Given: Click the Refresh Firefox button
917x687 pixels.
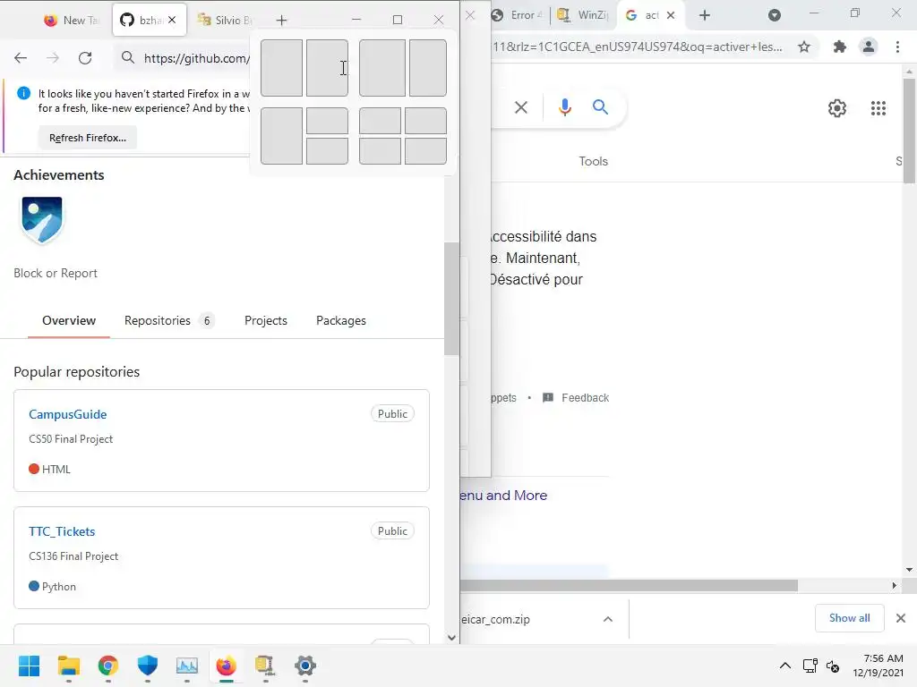Looking at the screenshot, I should pos(88,138).
